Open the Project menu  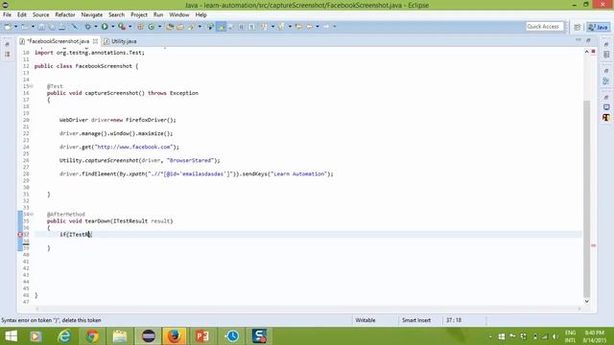point(139,15)
